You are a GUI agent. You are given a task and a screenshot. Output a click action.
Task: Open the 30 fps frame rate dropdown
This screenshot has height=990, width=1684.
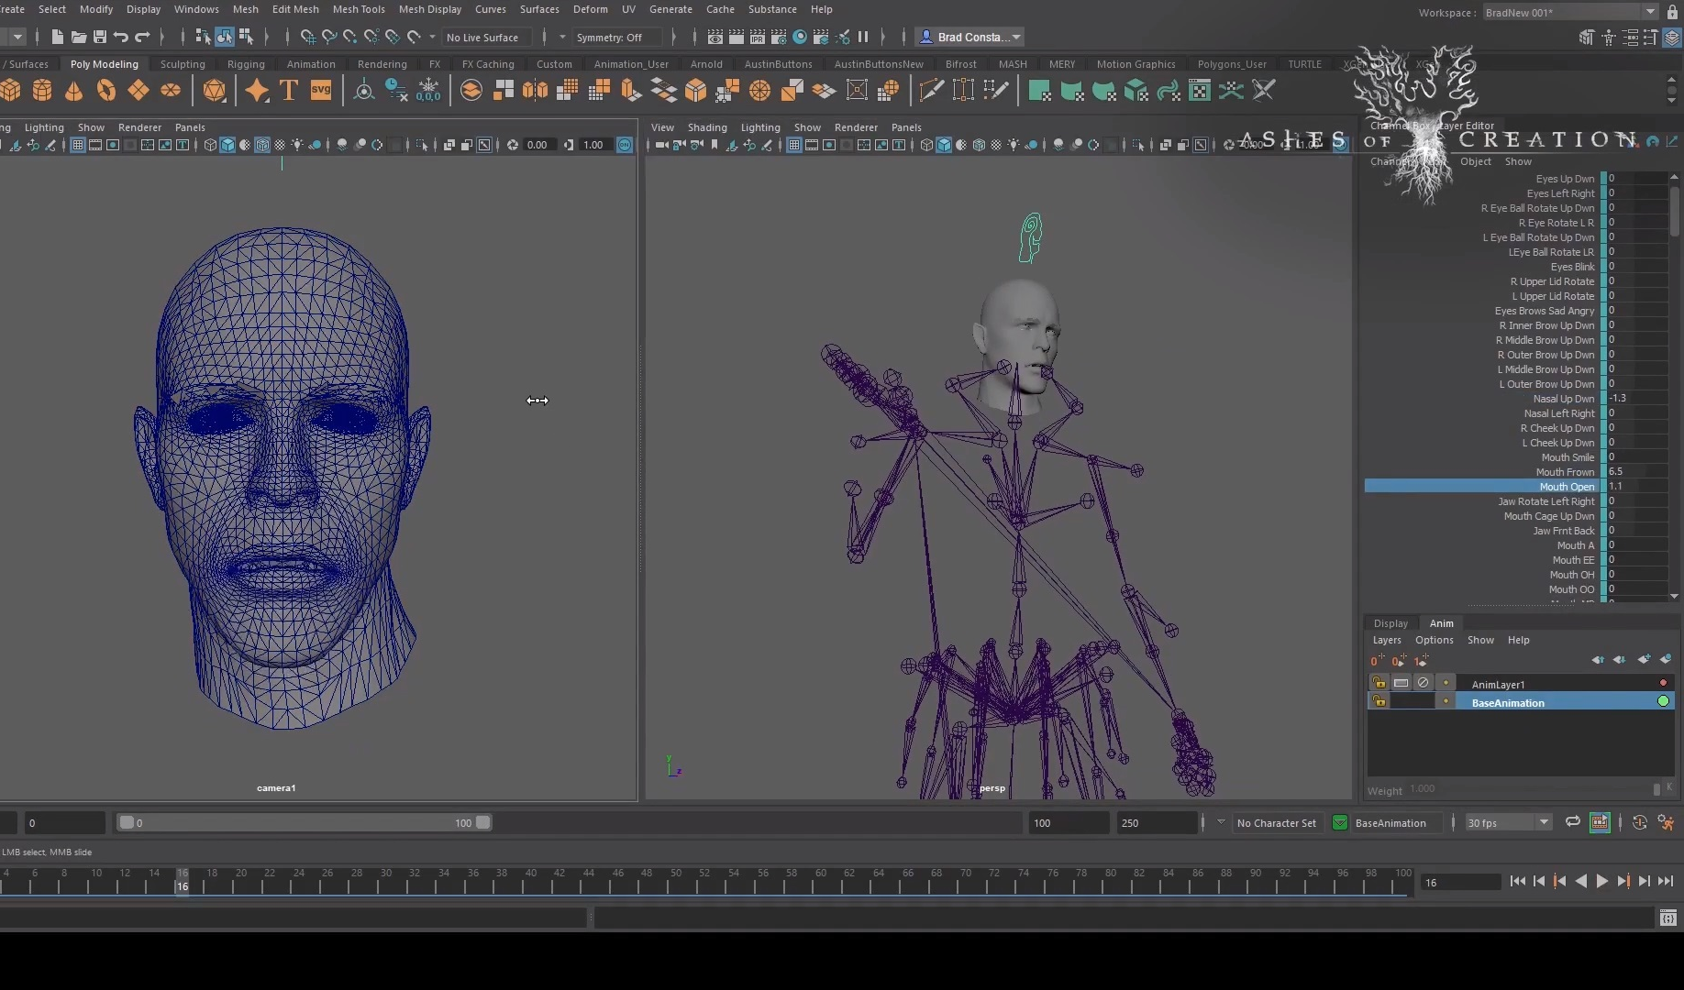[1508, 822]
